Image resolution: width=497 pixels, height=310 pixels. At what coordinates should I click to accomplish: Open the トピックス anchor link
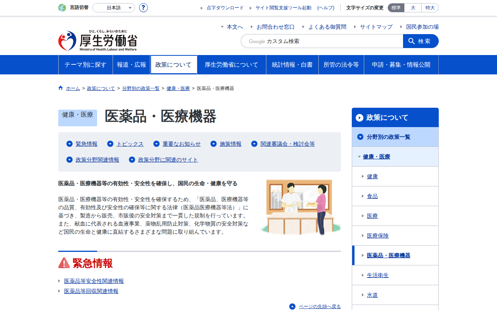pyautogui.click(x=130, y=144)
